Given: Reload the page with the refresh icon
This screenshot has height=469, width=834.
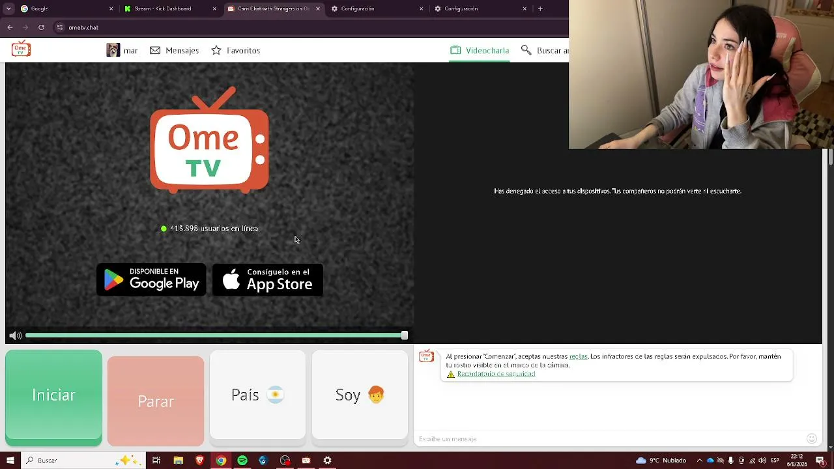Looking at the screenshot, I should (x=41, y=27).
